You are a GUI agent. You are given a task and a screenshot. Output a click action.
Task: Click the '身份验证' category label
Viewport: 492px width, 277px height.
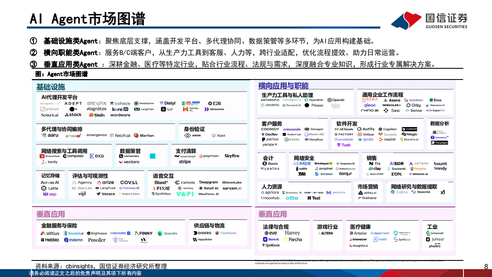tap(194, 129)
